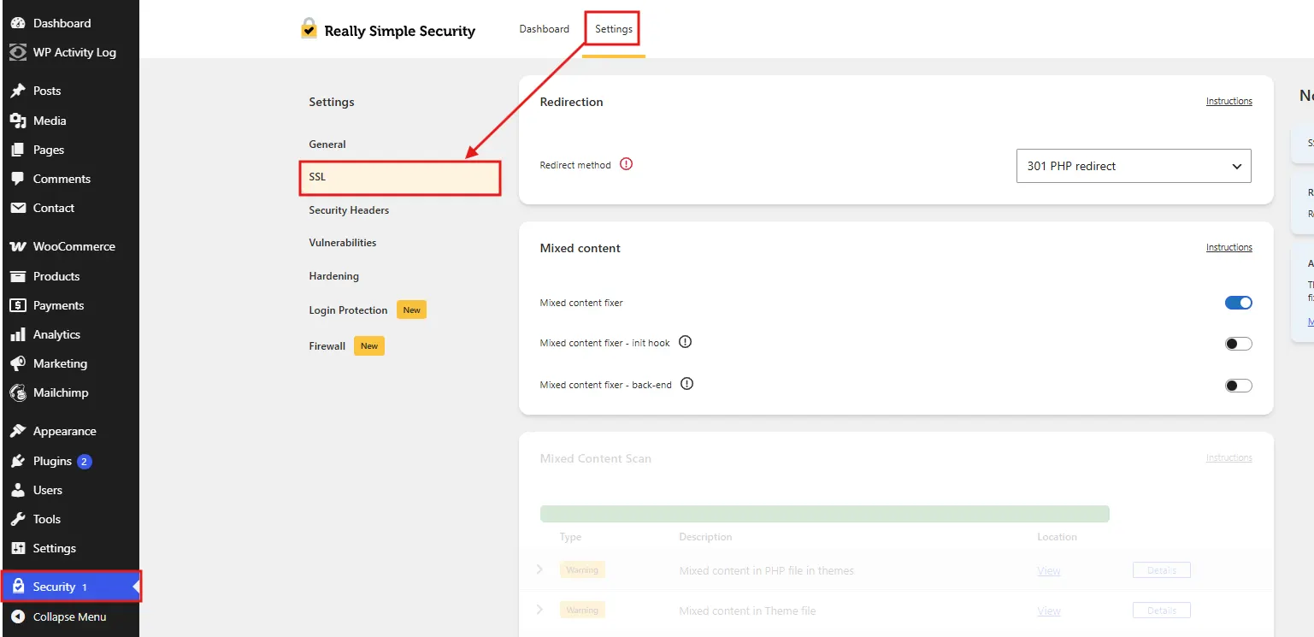Click the New badge beside Firewall
Image resolution: width=1314 pixels, height=637 pixels.
[x=369, y=345]
